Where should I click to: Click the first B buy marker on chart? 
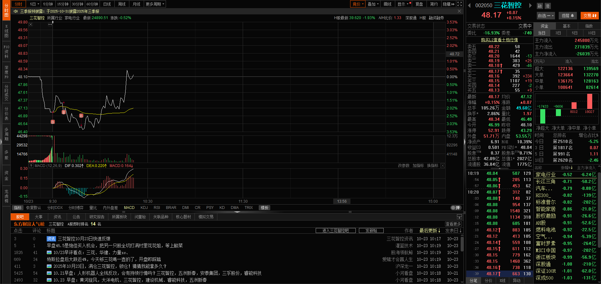tap(53, 122)
